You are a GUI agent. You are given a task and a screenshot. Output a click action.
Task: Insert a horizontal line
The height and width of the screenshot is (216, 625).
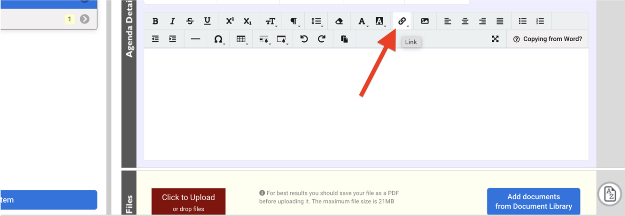(x=195, y=39)
